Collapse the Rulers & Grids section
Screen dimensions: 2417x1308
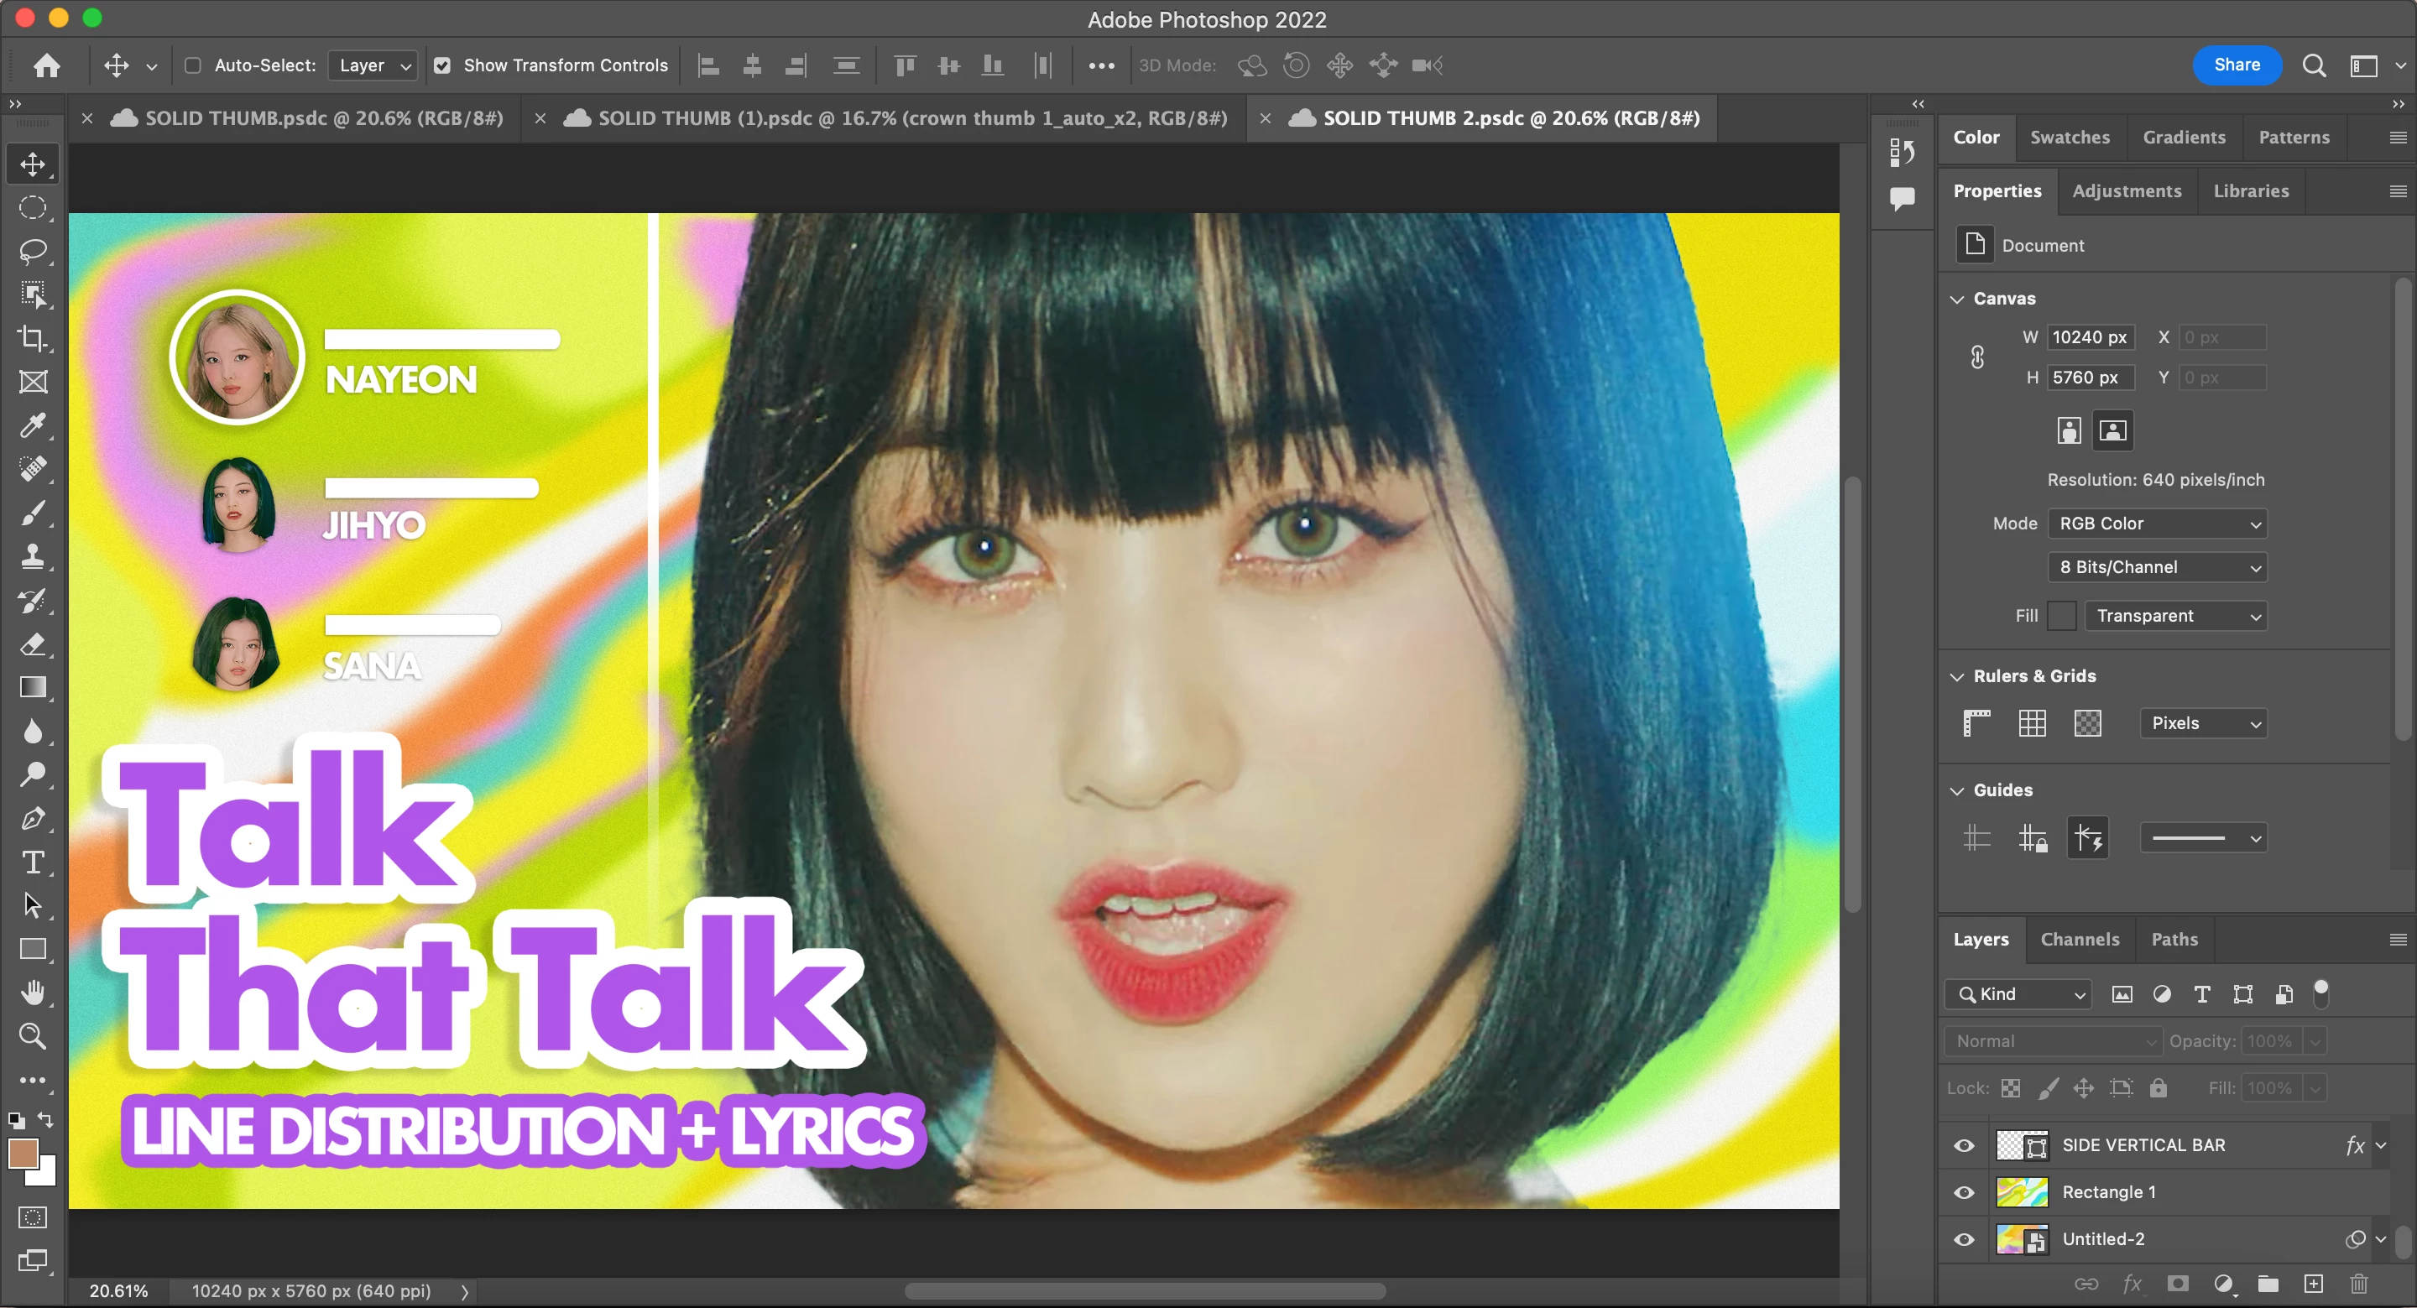[x=1957, y=676]
